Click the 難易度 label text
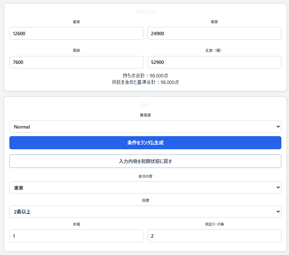 coord(145,115)
